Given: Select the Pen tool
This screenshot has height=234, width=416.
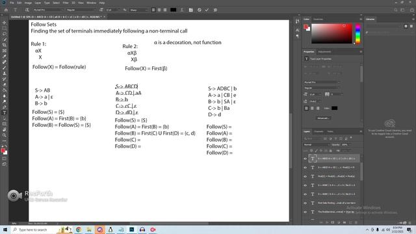Looking at the screenshot, I should [x=5, y=107].
